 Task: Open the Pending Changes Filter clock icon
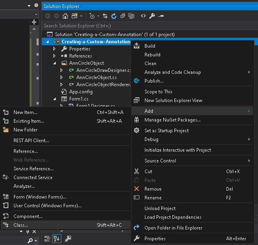click(92, 16)
